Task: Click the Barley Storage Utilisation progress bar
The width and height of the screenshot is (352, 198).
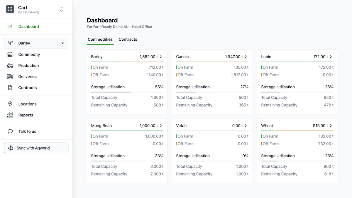Action: click(x=127, y=92)
